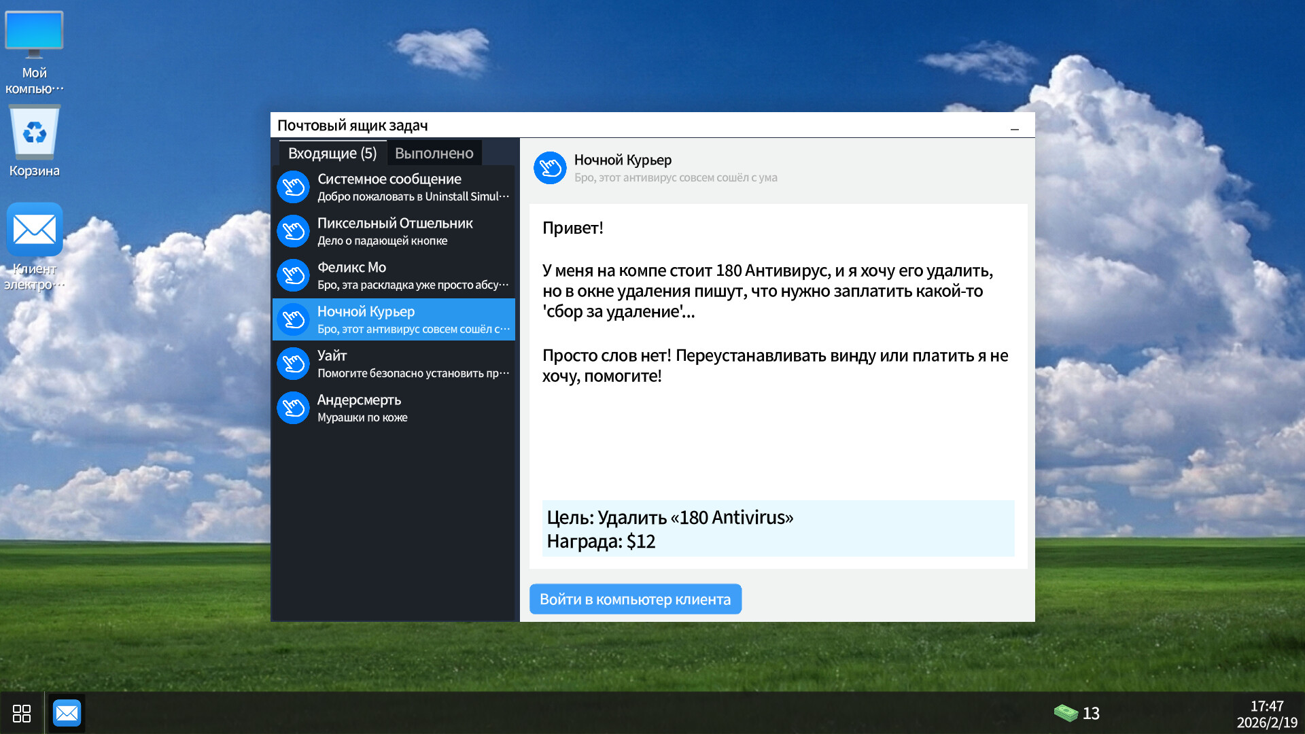Open the Корзина recycle bin
Viewport: 1305px width, 734px height.
tap(34, 134)
